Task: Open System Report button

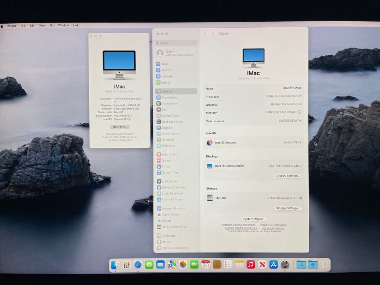Action: [254, 219]
